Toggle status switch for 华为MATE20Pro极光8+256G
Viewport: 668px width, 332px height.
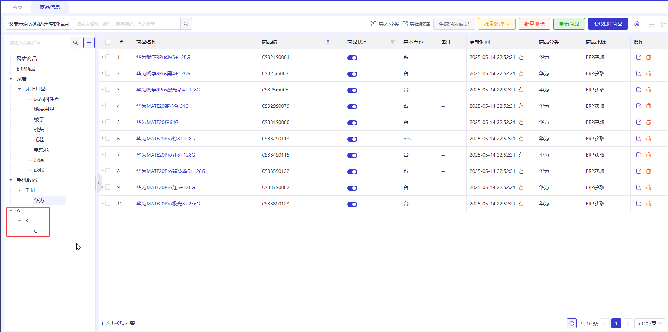(352, 204)
